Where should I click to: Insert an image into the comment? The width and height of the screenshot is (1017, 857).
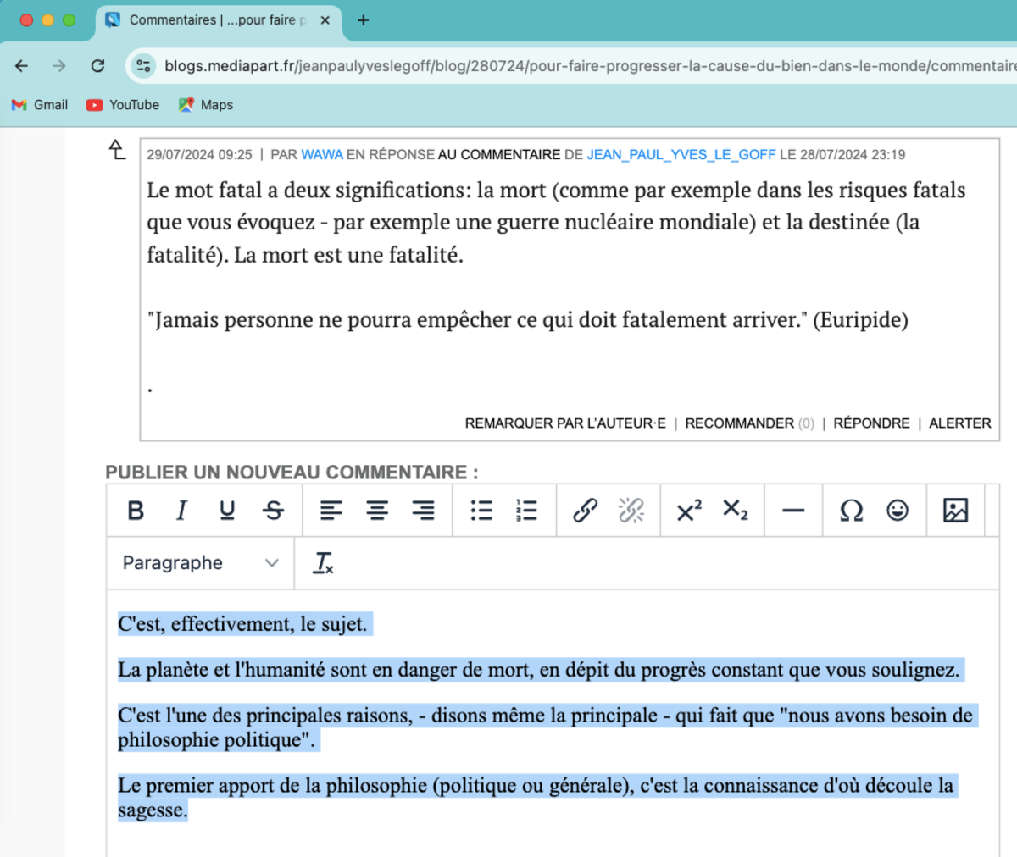955,511
